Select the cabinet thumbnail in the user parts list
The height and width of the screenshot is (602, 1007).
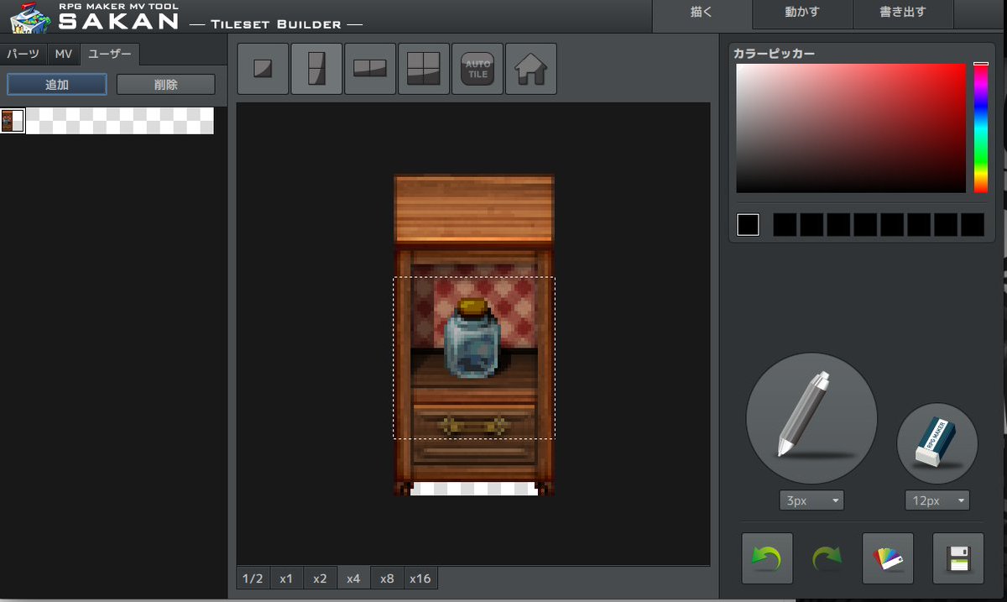tap(13, 121)
